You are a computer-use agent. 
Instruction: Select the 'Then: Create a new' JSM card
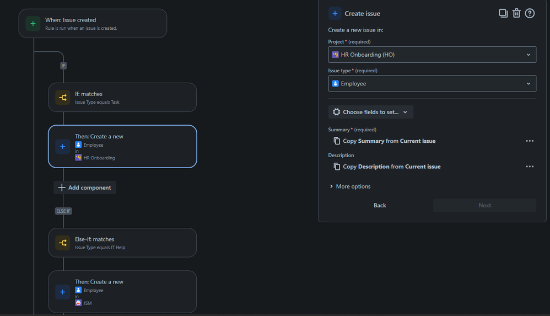pos(122,292)
